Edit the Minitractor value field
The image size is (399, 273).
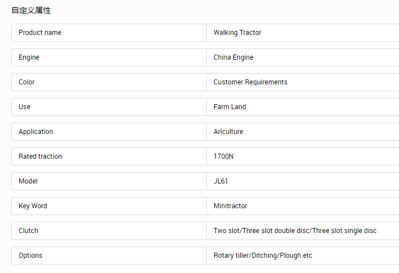click(x=303, y=206)
